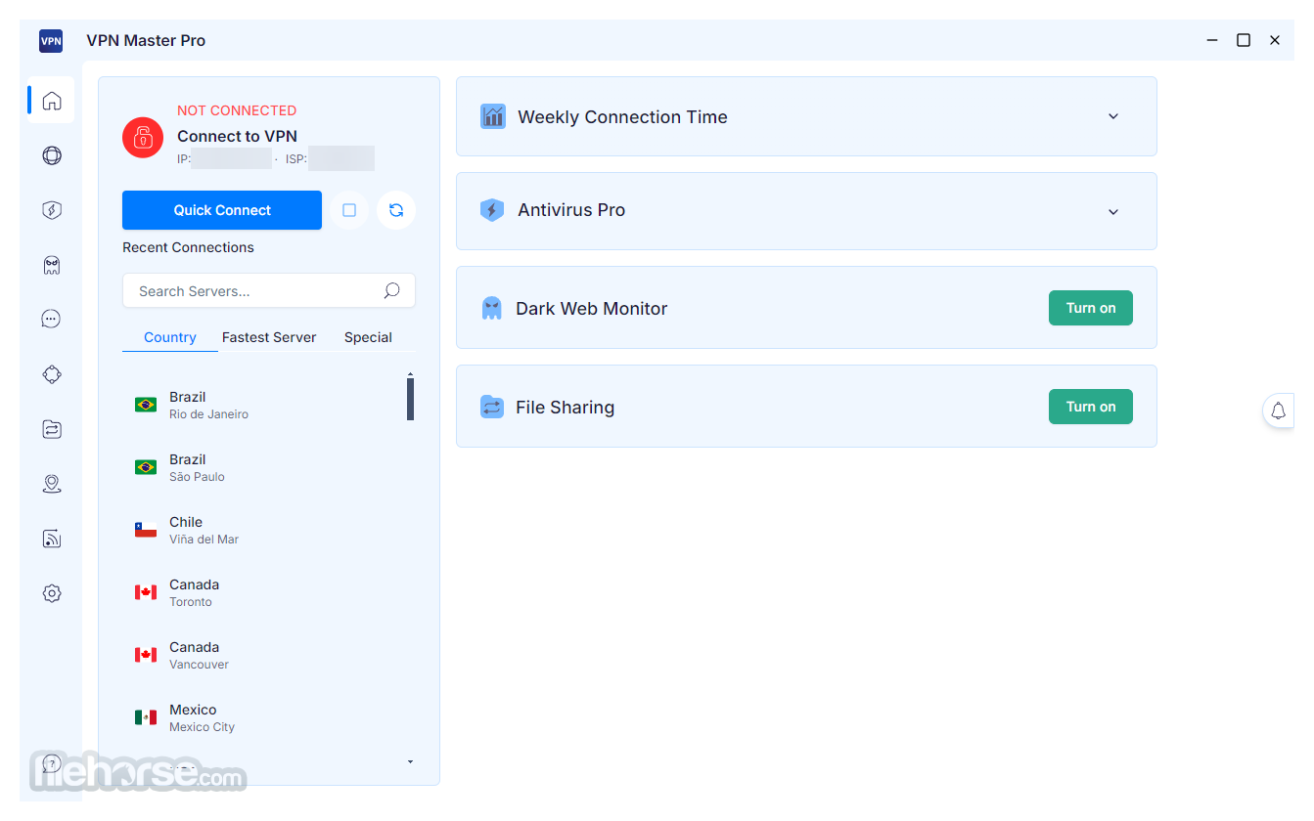This screenshot has width=1314, height=821.
Task: Click the Antivirus Pro shield icon
Action: pyautogui.click(x=492, y=210)
